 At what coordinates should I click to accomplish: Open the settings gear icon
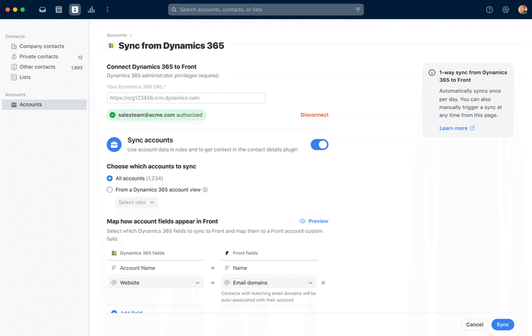click(505, 10)
